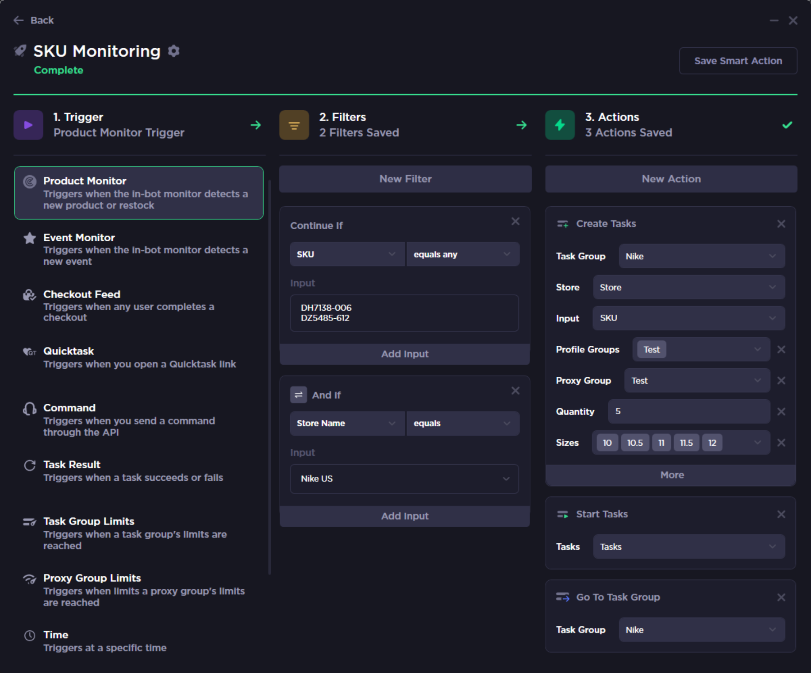Remove the Create Tasks action
811x673 pixels.
tap(781, 224)
